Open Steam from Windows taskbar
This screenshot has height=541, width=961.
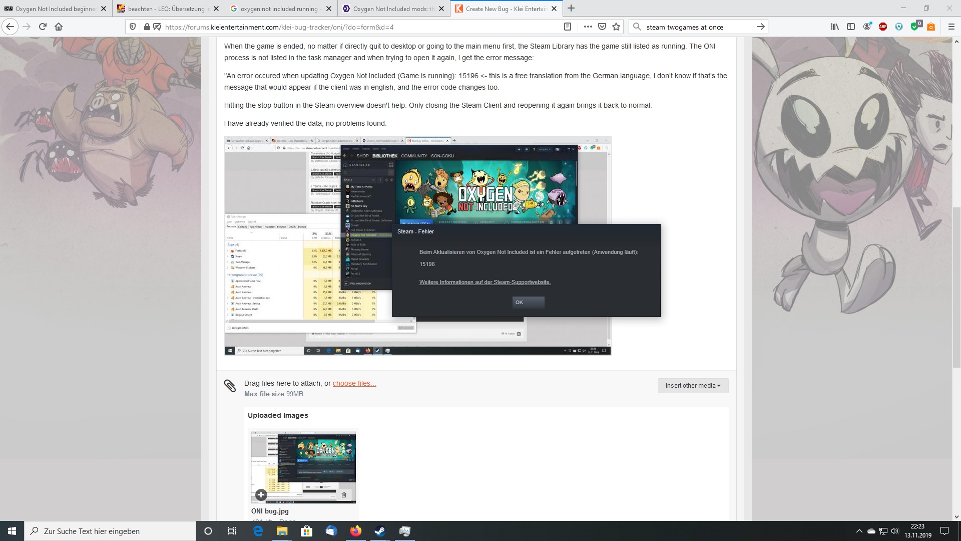click(380, 531)
